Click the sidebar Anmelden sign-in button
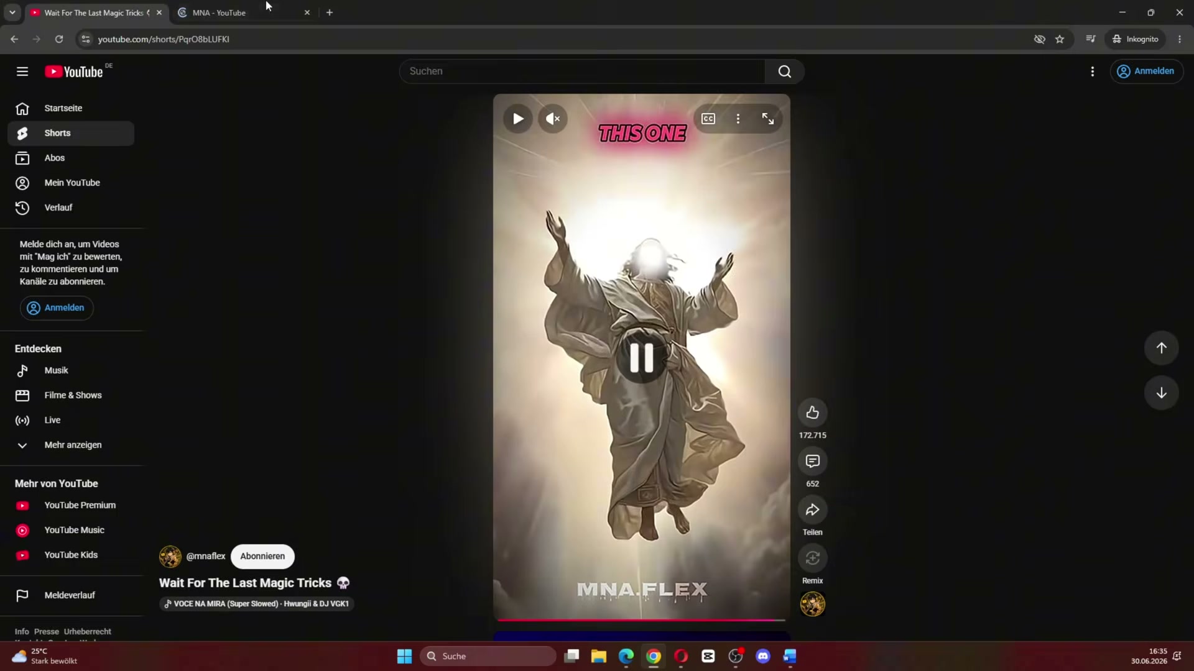The image size is (1194, 671). pyautogui.click(x=57, y=308)
